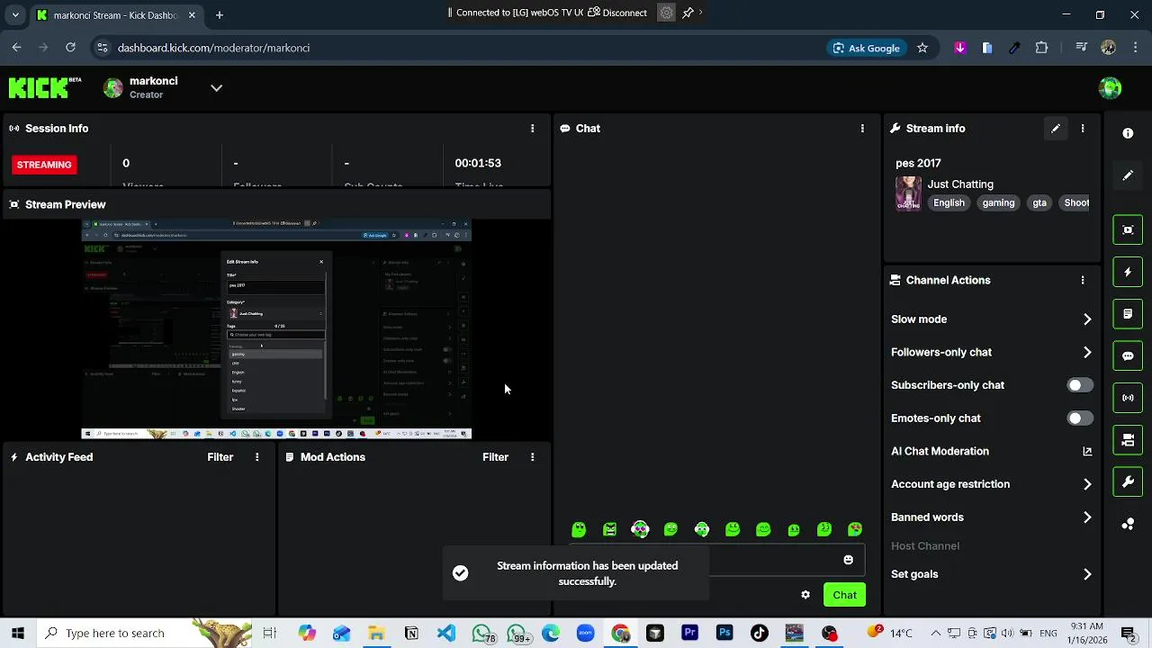Edit stream info with pencil button
Viewport: 1152px width, 648px height.
click(1056, 129)
